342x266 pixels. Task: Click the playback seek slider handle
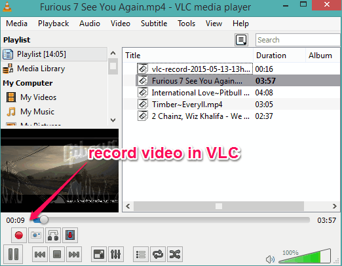(x=44, y=220)
